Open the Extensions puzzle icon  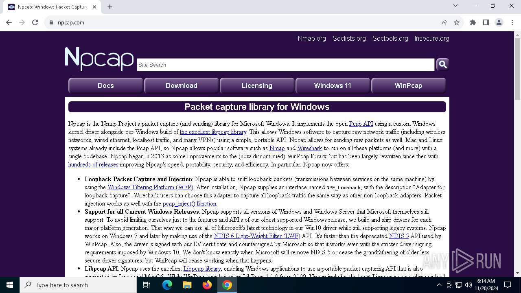tap(473, 22)
